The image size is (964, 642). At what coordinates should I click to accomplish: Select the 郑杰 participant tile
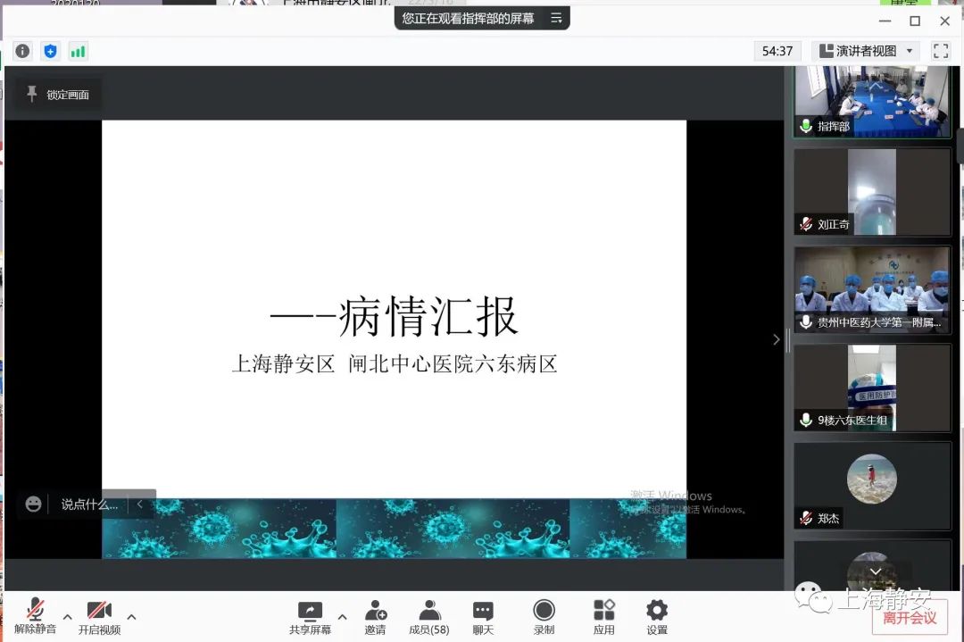click(x=872, y=485)
